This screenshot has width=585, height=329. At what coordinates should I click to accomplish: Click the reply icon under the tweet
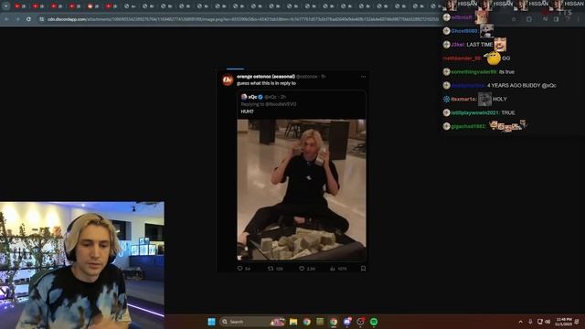click(x=239, y=268)
